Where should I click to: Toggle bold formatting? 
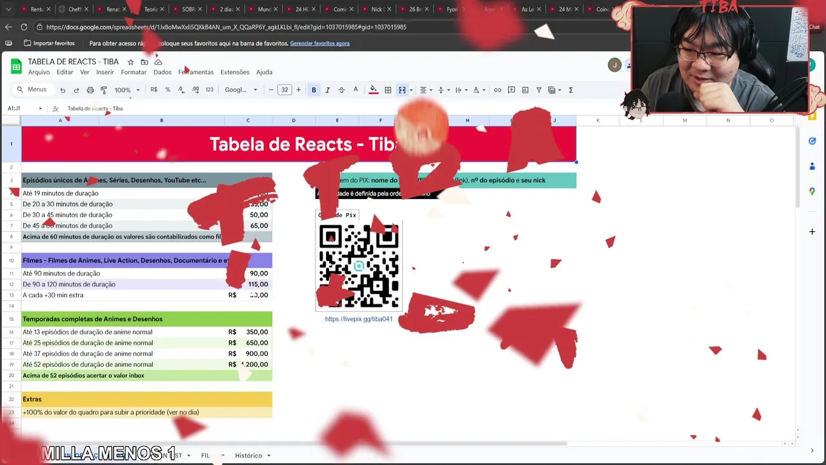(x=314, y=90)
